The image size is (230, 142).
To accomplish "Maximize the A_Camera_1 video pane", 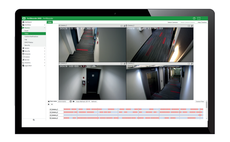I will coord(122,26).
